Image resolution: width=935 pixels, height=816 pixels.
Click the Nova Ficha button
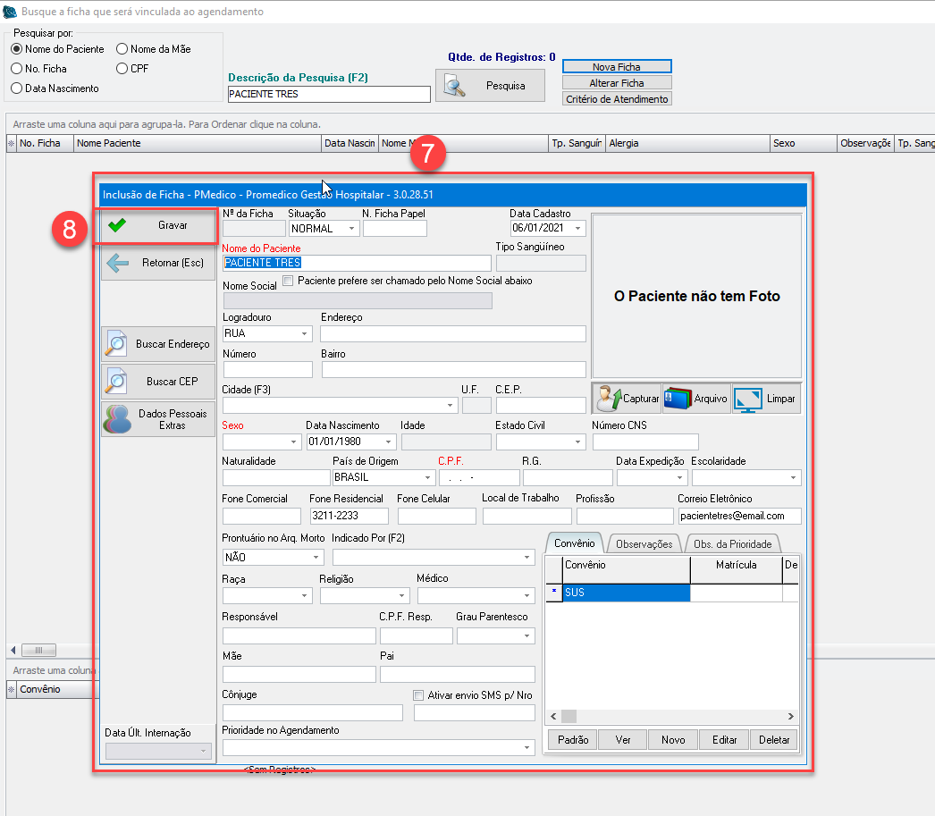point(617,67)
